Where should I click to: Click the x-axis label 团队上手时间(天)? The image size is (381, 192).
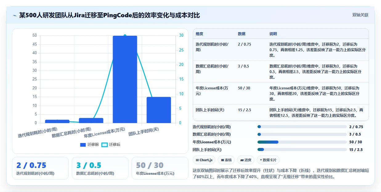tap(144, 132)
